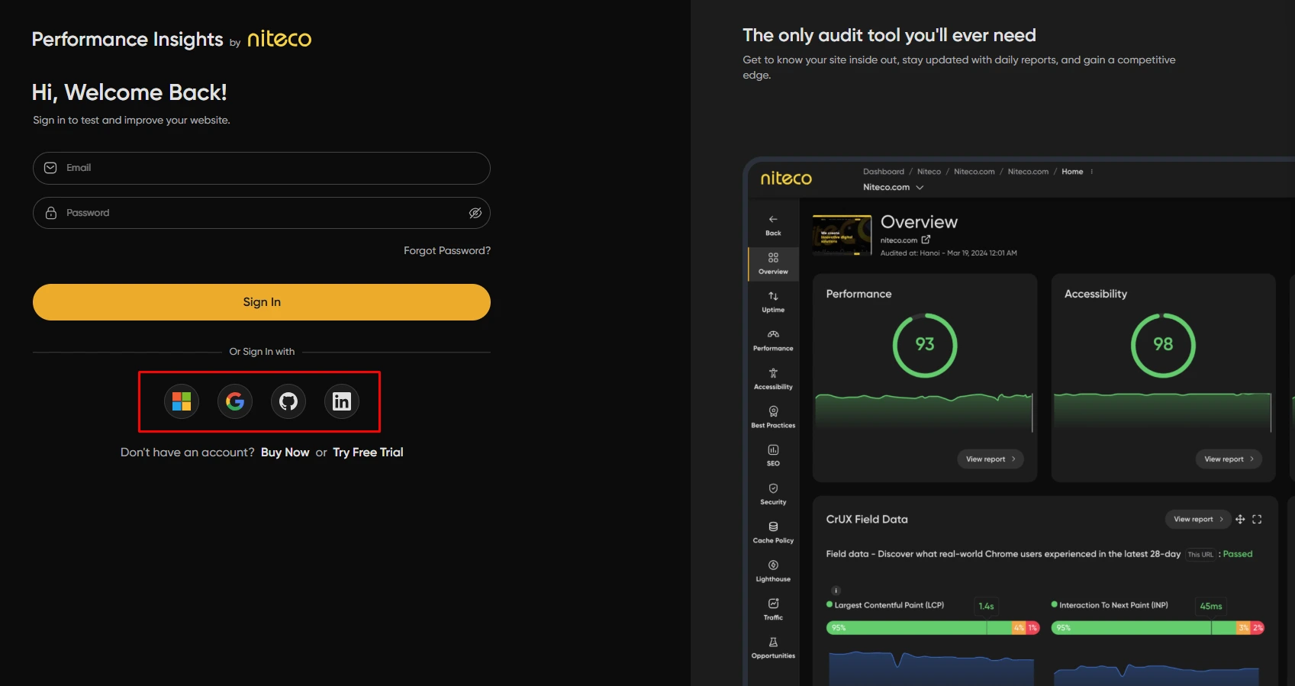
Task: Click the yellow Sign In button
Action: (x=262, y=302)
